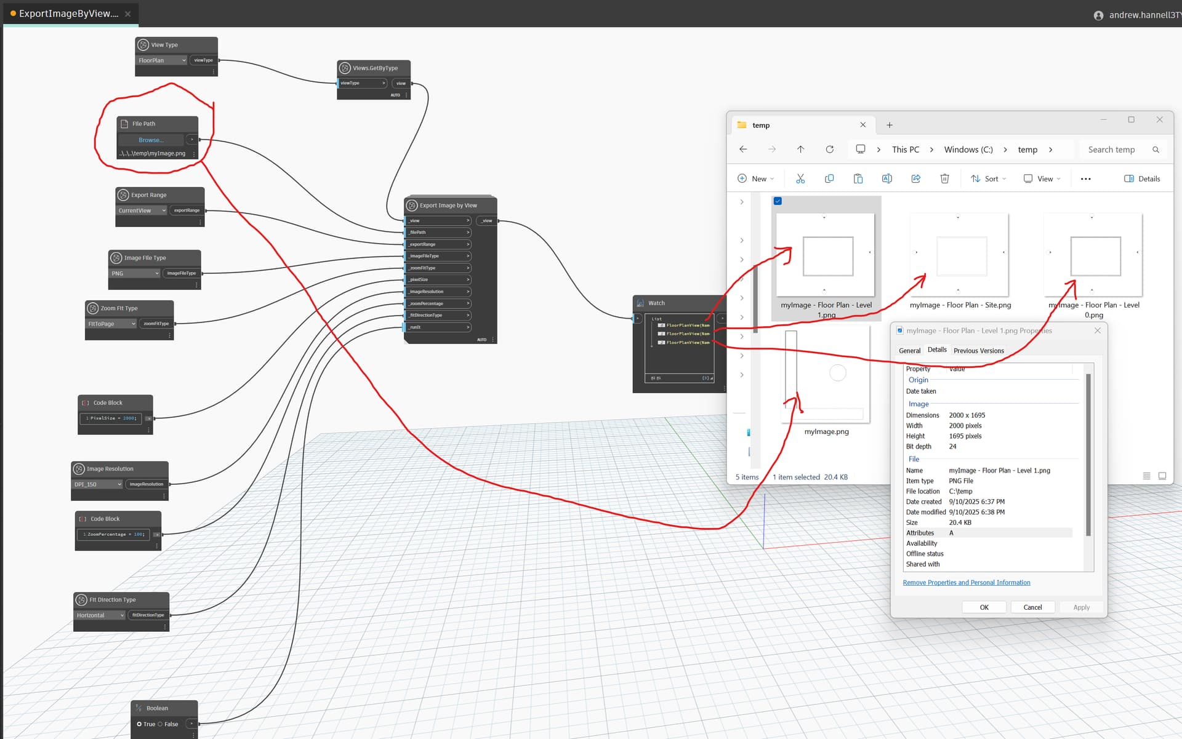Click the Share icon in Explorer toolbar

[x=915, y=178]
